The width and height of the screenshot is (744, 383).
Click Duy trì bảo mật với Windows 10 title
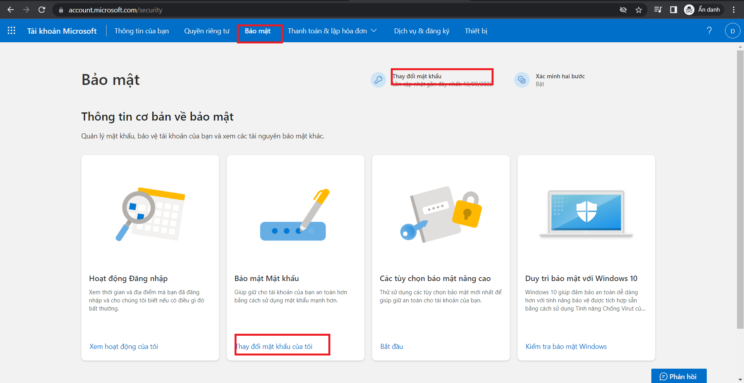[581, 278]
